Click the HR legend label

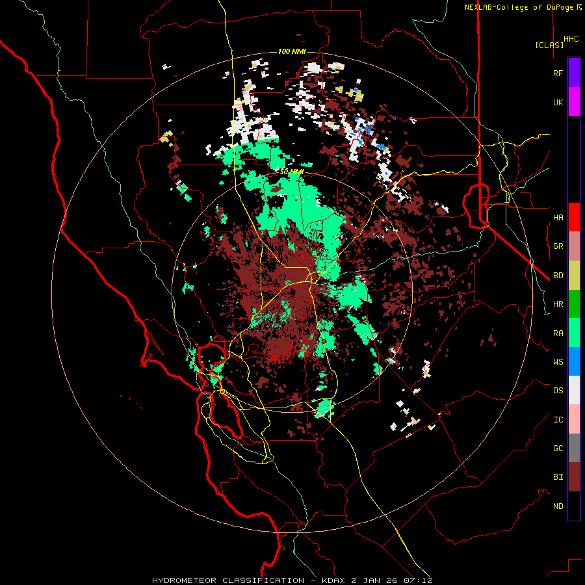[x=558, y=304]
